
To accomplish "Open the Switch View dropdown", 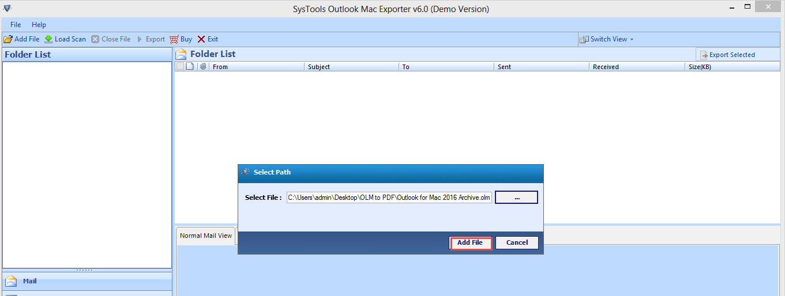I will (x=607, y=39).
